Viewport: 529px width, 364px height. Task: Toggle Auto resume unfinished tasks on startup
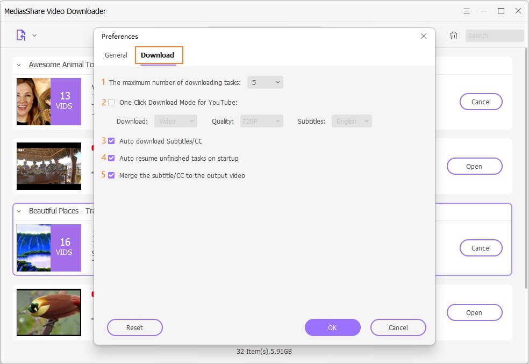(111, 159)
